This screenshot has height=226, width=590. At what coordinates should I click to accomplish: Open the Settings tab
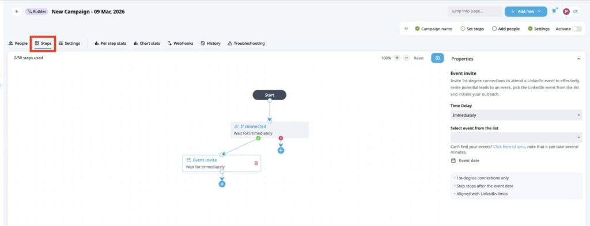click(x=70, y=43)
